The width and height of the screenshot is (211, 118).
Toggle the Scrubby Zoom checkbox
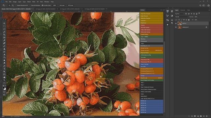tap(43, 6)
